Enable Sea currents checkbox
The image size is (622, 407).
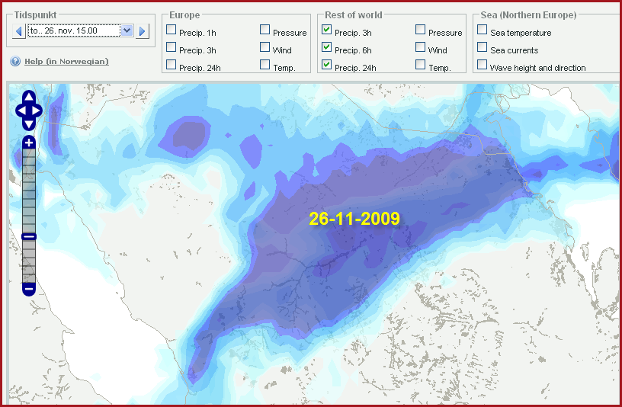click(482, 46)
